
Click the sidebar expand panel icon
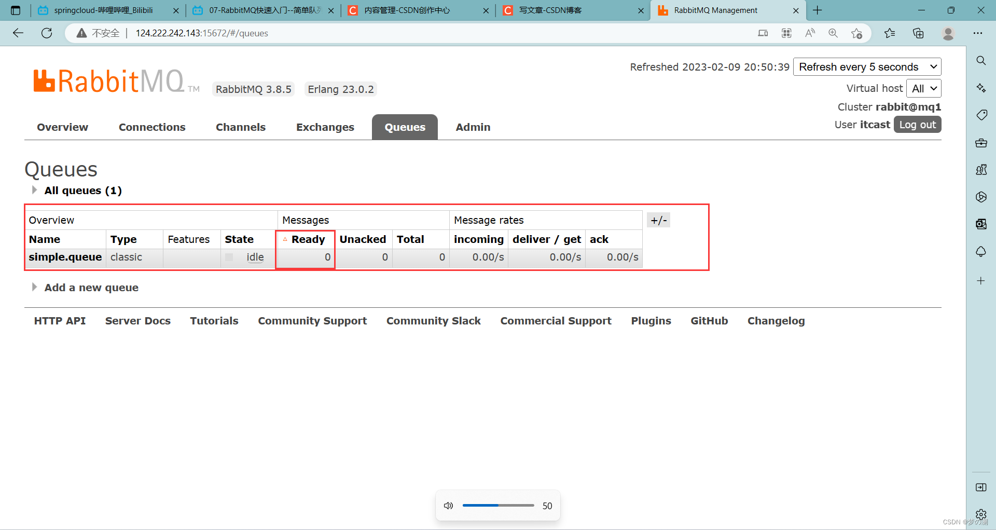pyautogui.click(x=981, y=487)
